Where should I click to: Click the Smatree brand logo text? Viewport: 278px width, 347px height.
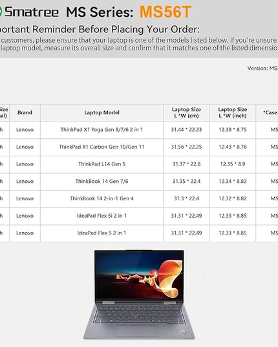pyautogui.click(x=32, y=12)
